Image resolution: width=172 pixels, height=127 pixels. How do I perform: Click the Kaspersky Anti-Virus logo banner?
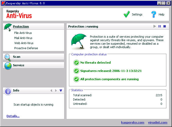click(19, 14)
